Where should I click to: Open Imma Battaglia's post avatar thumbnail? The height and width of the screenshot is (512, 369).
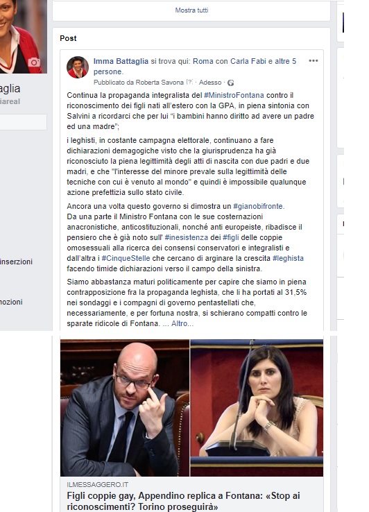point(78,67)
